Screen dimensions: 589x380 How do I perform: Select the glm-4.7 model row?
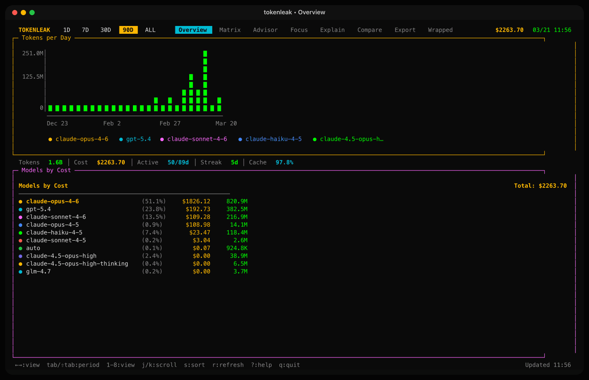[133, 271]
